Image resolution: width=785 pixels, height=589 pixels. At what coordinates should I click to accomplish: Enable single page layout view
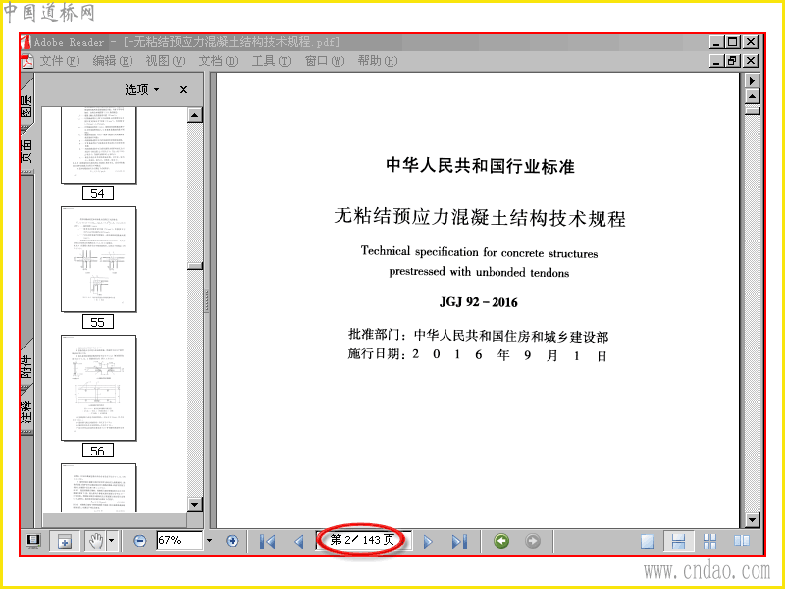tap(648, 542)
